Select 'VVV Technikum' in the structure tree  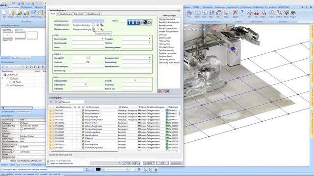[x=17, y=86]
